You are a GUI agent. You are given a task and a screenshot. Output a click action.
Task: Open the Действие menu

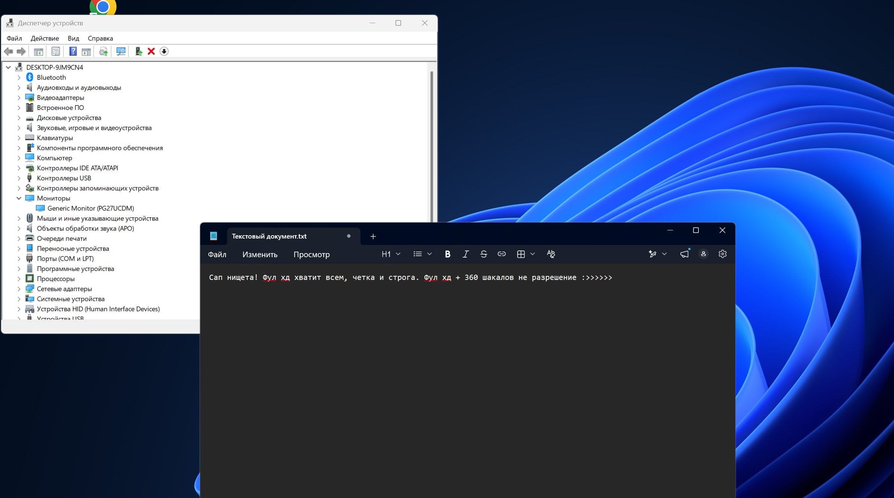(x=45, y=38)
